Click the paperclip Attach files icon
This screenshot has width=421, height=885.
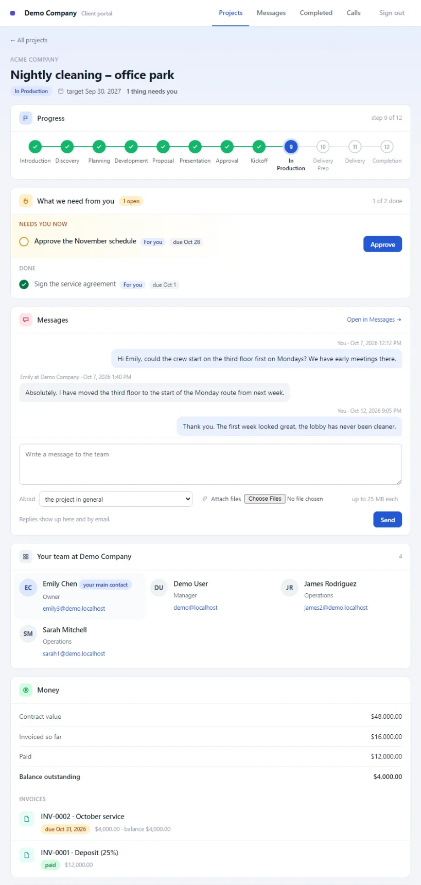tap(205, 499)
